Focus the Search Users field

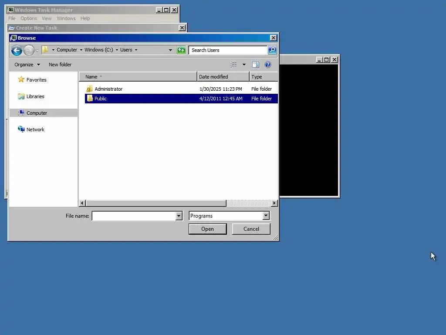[228, 50]
